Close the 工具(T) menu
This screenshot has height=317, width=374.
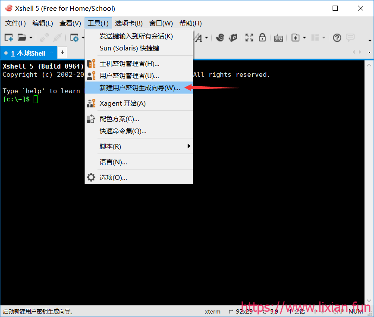(98, 23)
